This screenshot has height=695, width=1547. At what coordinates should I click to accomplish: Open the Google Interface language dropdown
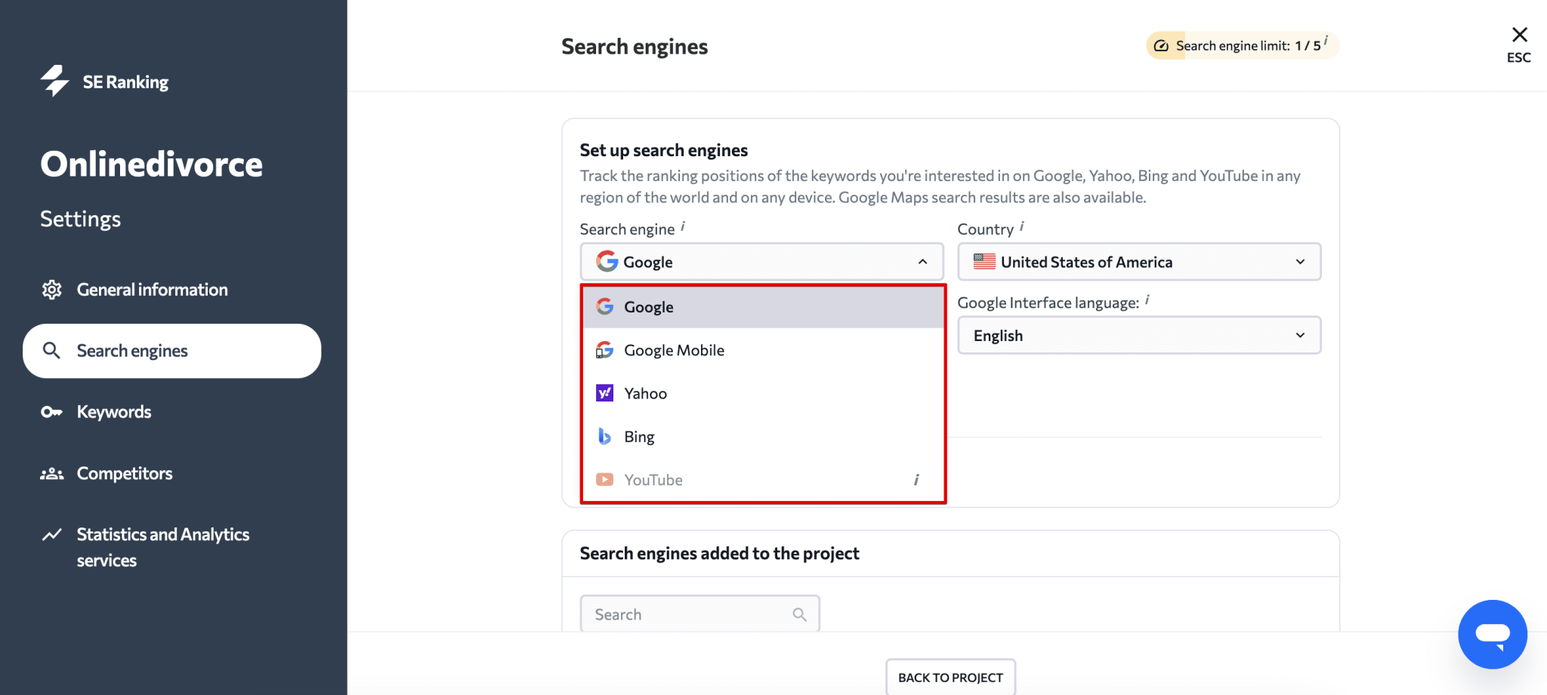(x=1138, y=335)
